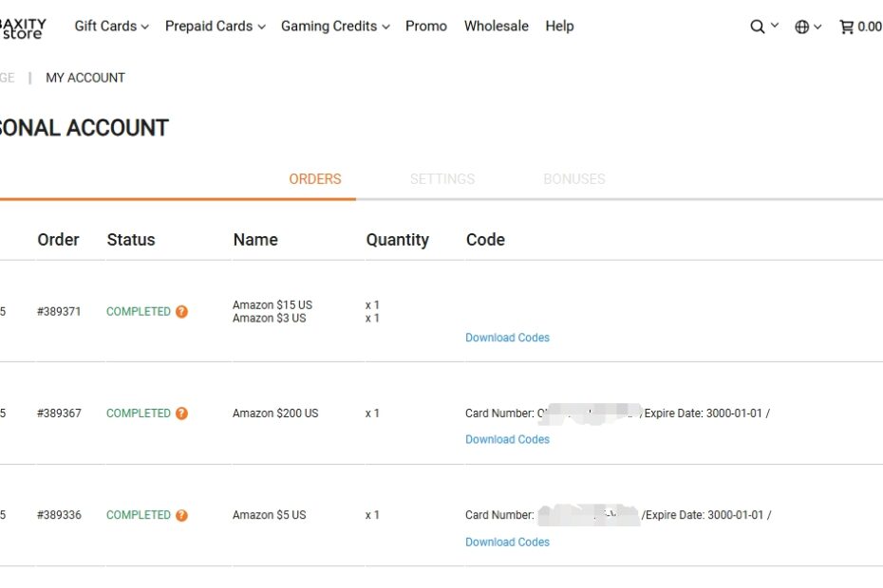Go to the Help page

click(559, 27)
